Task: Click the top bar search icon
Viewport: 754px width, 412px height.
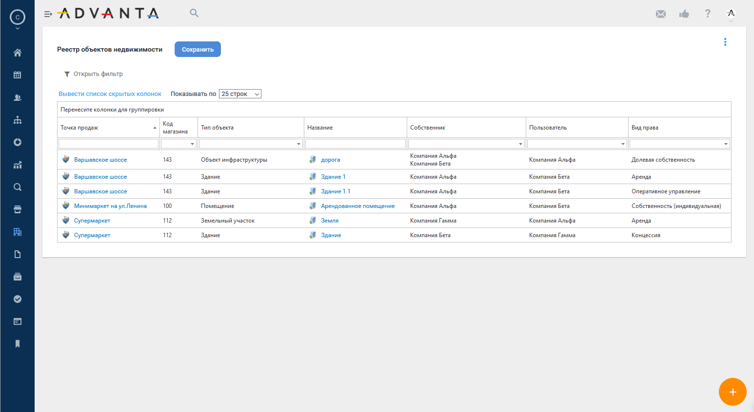Action: 194,13
